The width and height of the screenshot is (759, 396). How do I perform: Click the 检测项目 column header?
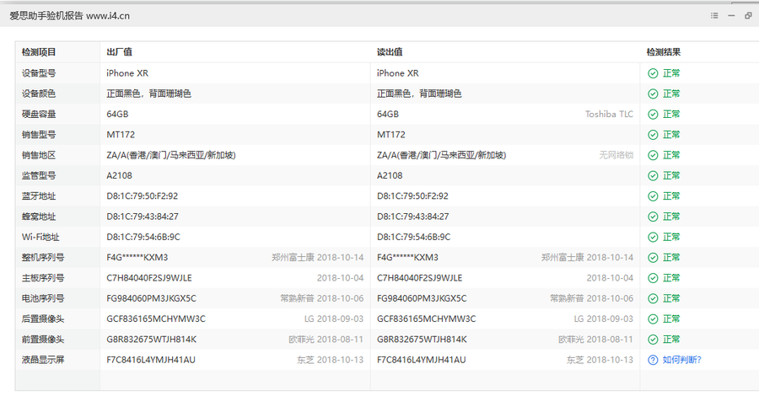(x=39, y=51)
